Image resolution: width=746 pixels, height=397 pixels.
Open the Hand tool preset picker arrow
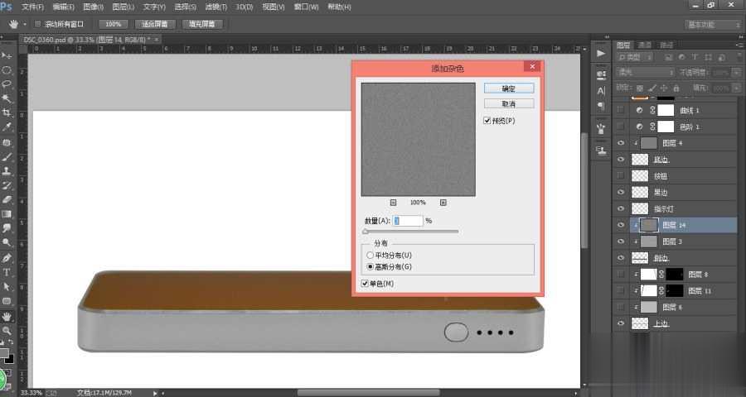click(x=24, y=24)
